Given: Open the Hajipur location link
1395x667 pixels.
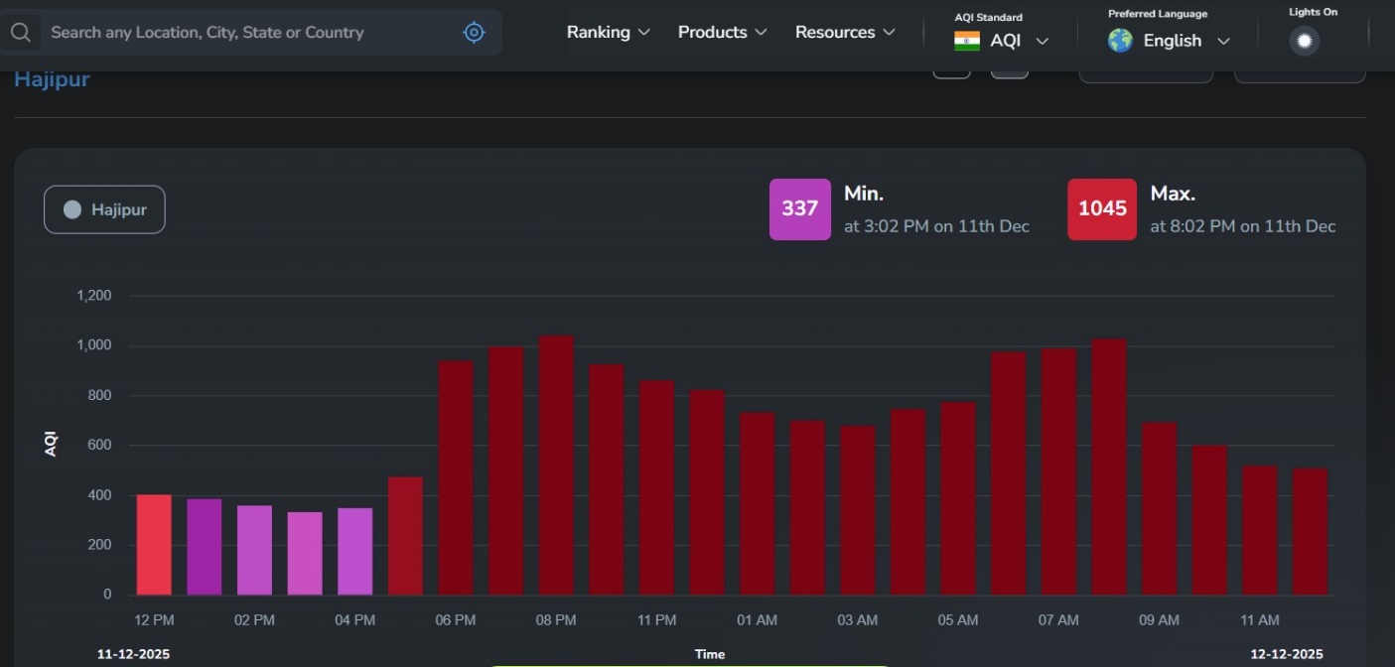Looking at the screenshot, I should click(52, 79).
